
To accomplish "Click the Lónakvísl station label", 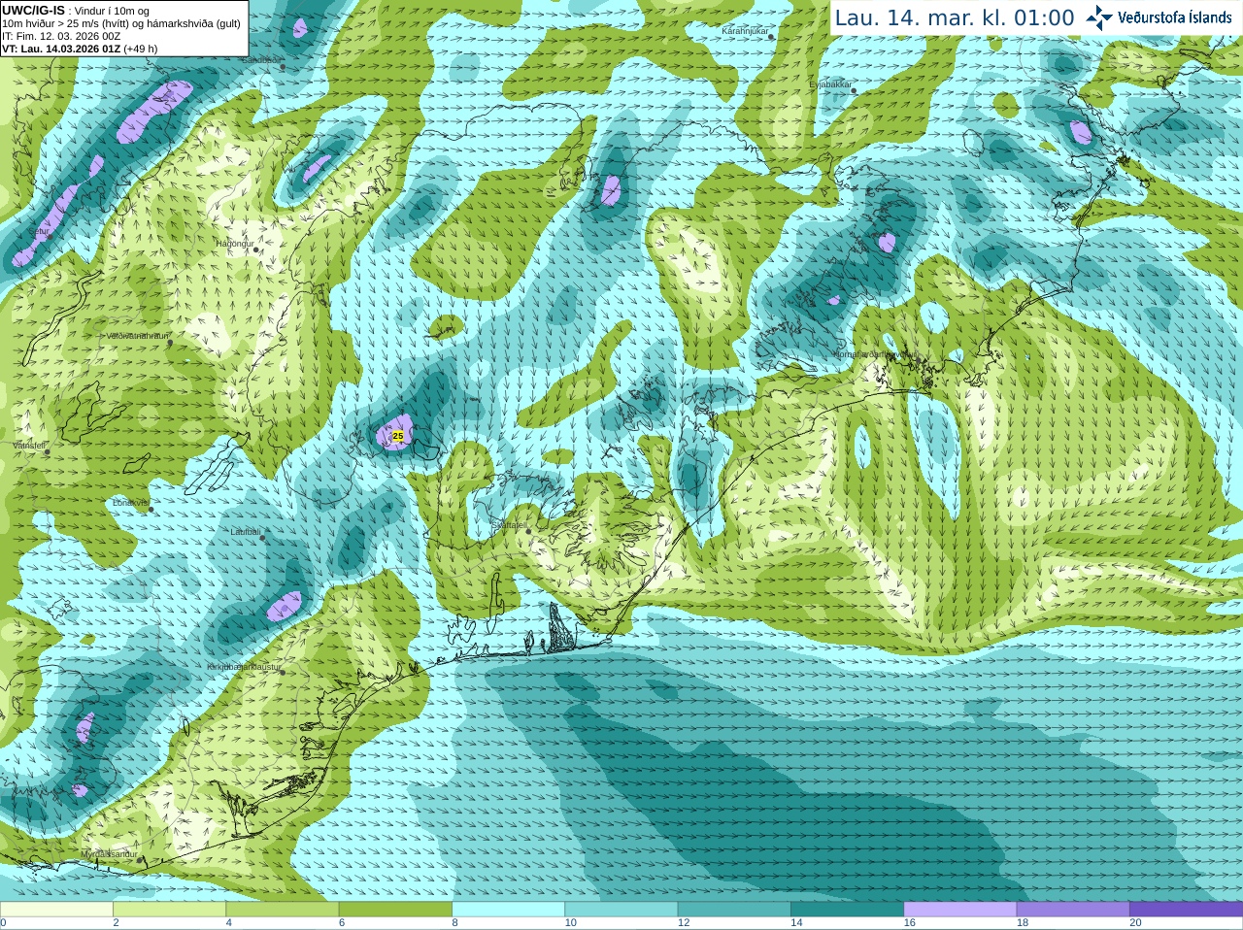I will pos(130,503).
